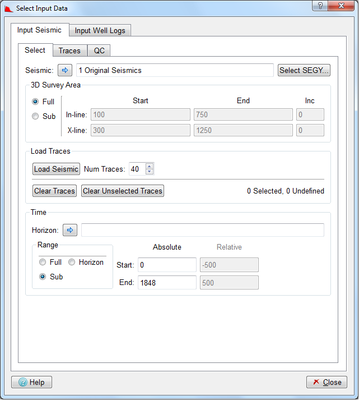Decrease Num Traces with down arrow
359x400 pixels.
click(x=150, y=172)
